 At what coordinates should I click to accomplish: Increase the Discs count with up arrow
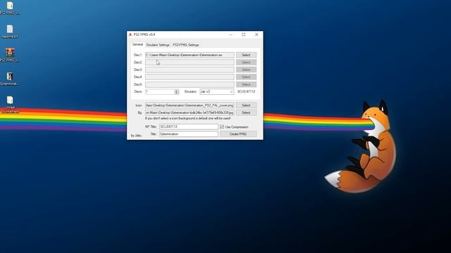(x=177, y=91)
